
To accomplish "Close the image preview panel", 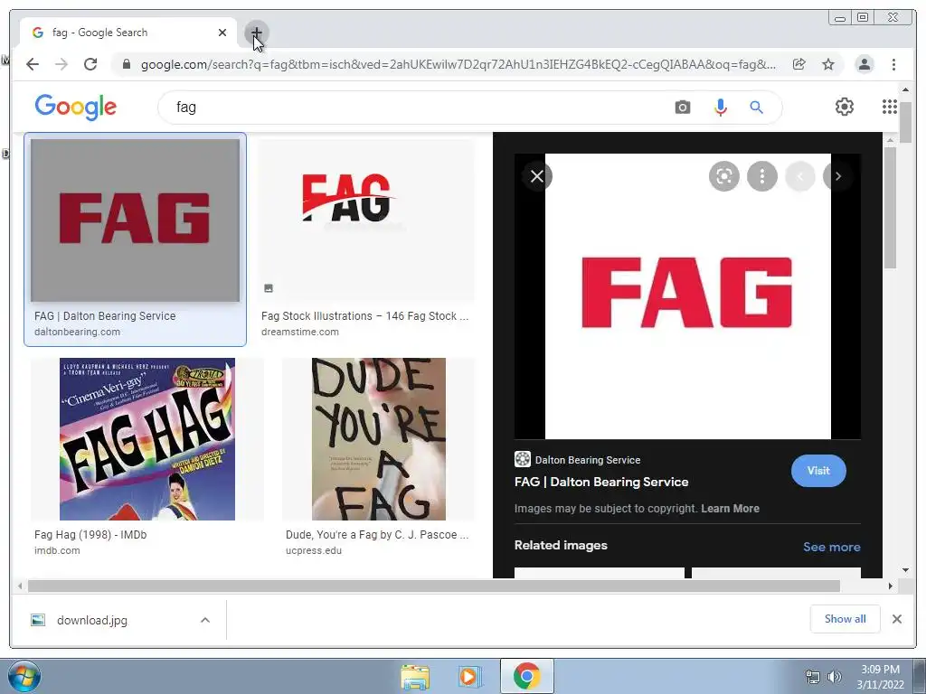I will (x=537, y=176).
